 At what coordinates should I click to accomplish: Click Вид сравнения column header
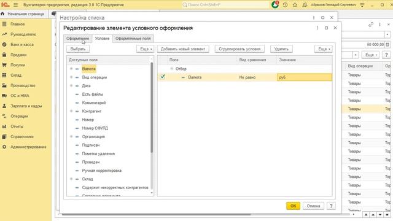[257, 60]
